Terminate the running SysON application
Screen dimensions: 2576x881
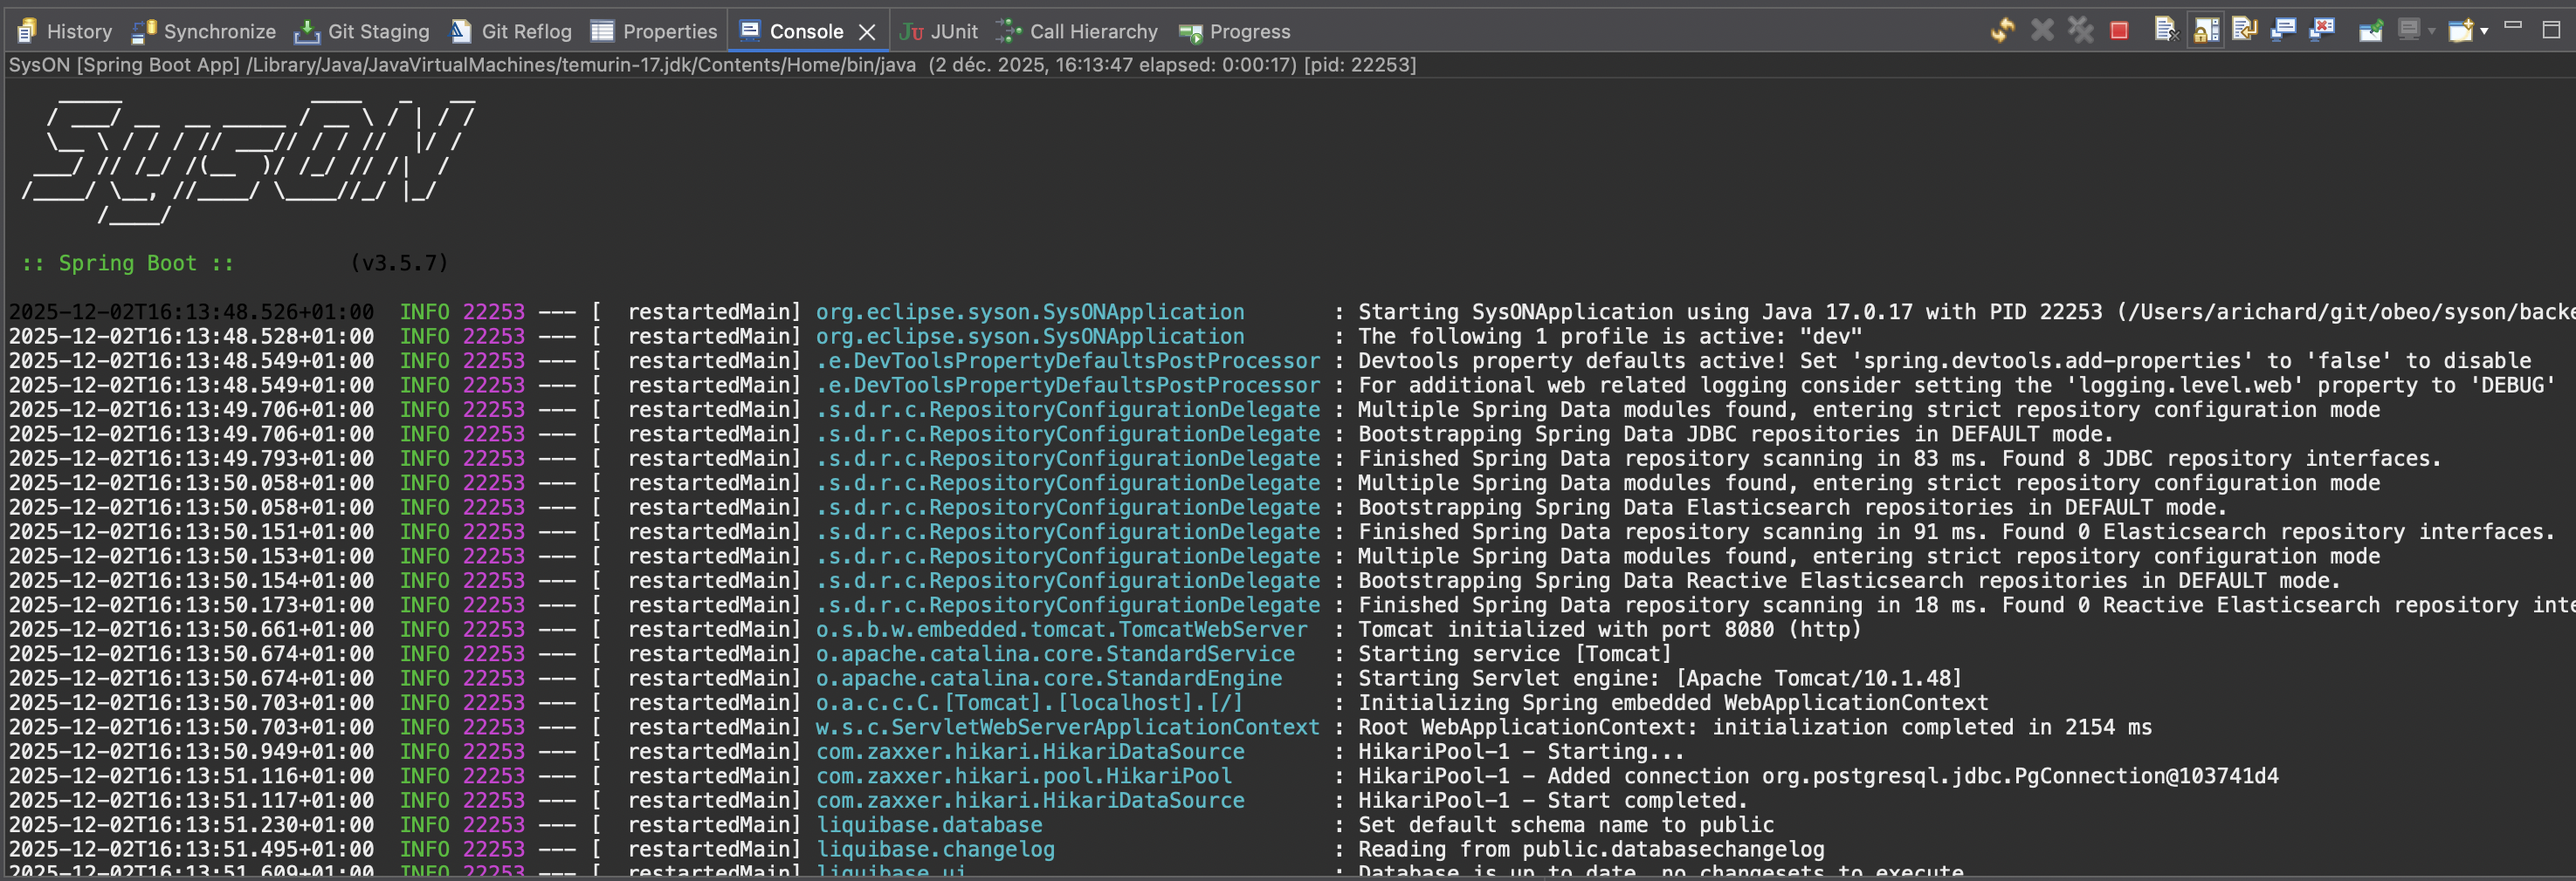pyautogui.click(x=2118, y=31)
